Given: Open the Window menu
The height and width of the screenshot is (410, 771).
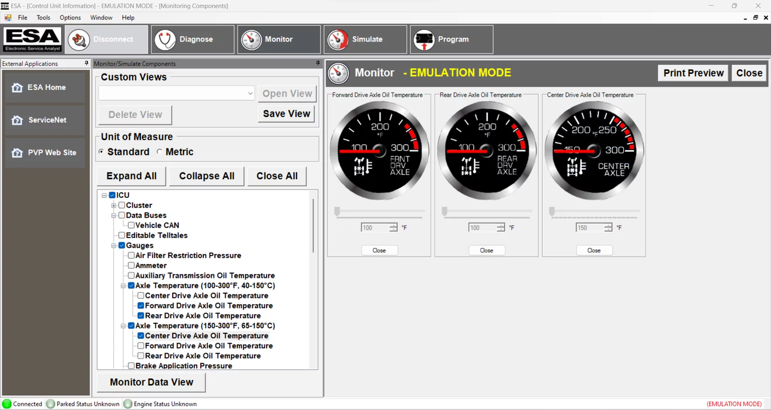Looking at the screenshot, I should [x=101, y=17].
